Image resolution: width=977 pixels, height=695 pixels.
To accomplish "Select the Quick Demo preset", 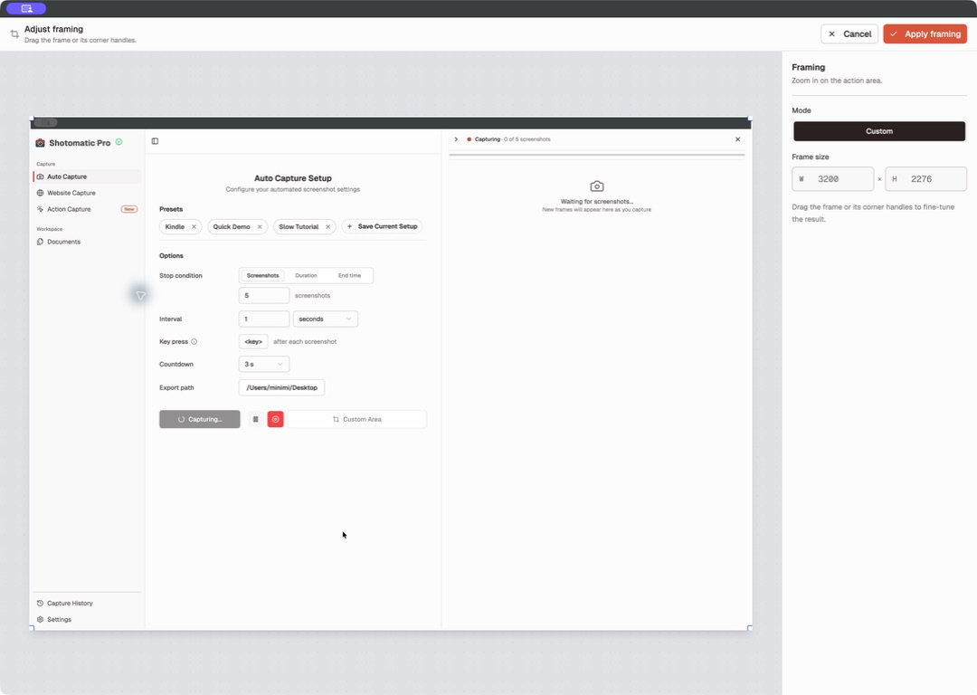I will pyautogui.click(x=232, y=227).
